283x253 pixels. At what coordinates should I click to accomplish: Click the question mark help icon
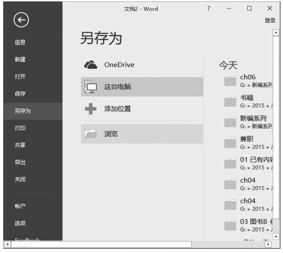pyautogui.click(x=209, y=9)
